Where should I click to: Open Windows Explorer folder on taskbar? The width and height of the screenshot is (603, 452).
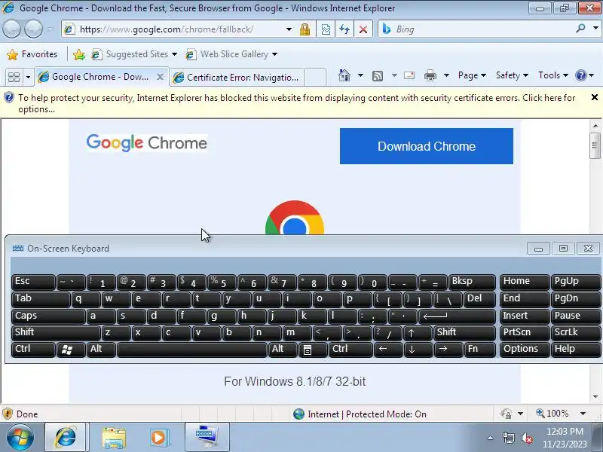tap(114, 438)
